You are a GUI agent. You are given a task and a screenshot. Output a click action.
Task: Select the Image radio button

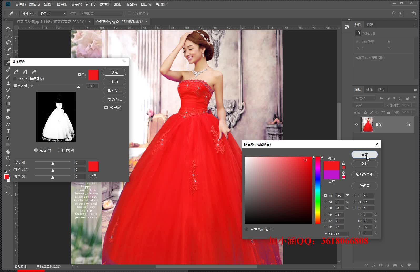[58, 150]
